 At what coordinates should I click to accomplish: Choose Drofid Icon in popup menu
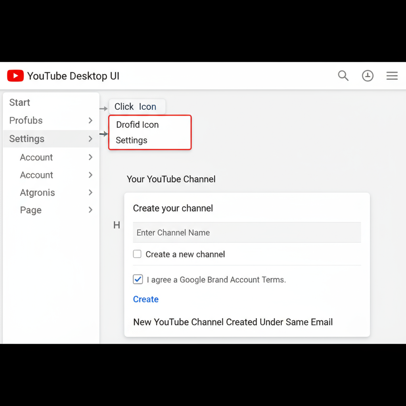pyautogui.click(x=137, y=124)
